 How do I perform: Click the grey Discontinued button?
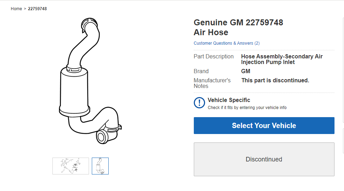[x=264, y=159]
